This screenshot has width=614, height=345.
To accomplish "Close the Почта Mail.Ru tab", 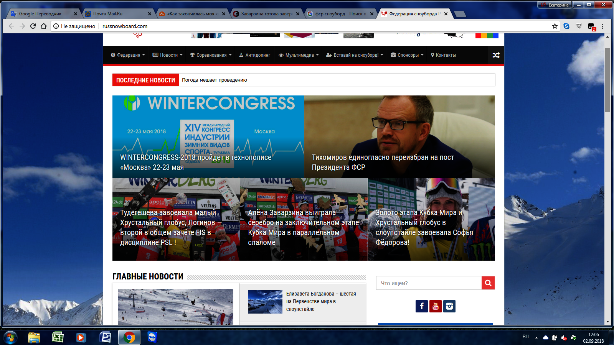I will (x=150, y=14).
